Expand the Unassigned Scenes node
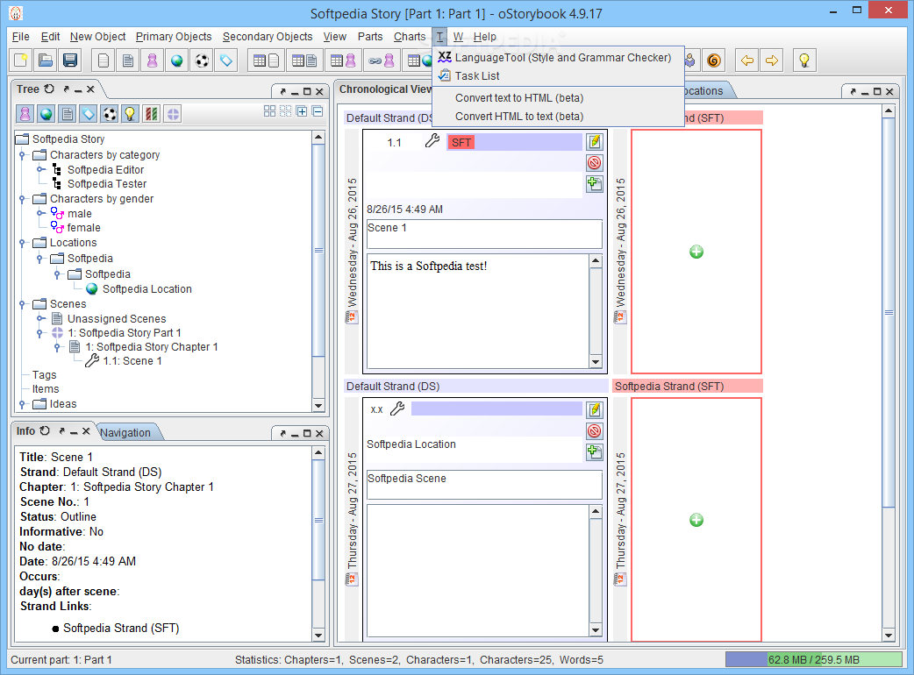 [39, 318]
